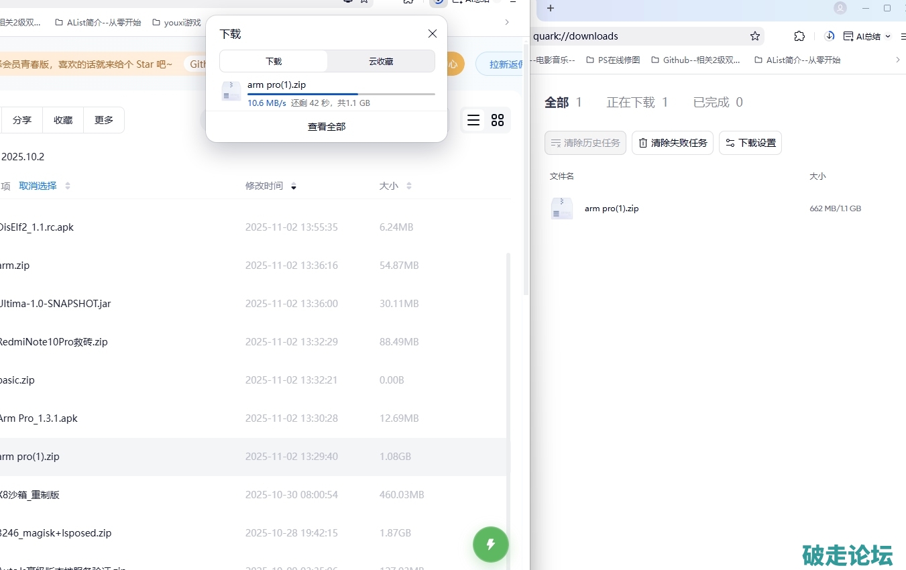
Task: Open the downloads icon in right toolbar
Action: click(x=830, y=36)
